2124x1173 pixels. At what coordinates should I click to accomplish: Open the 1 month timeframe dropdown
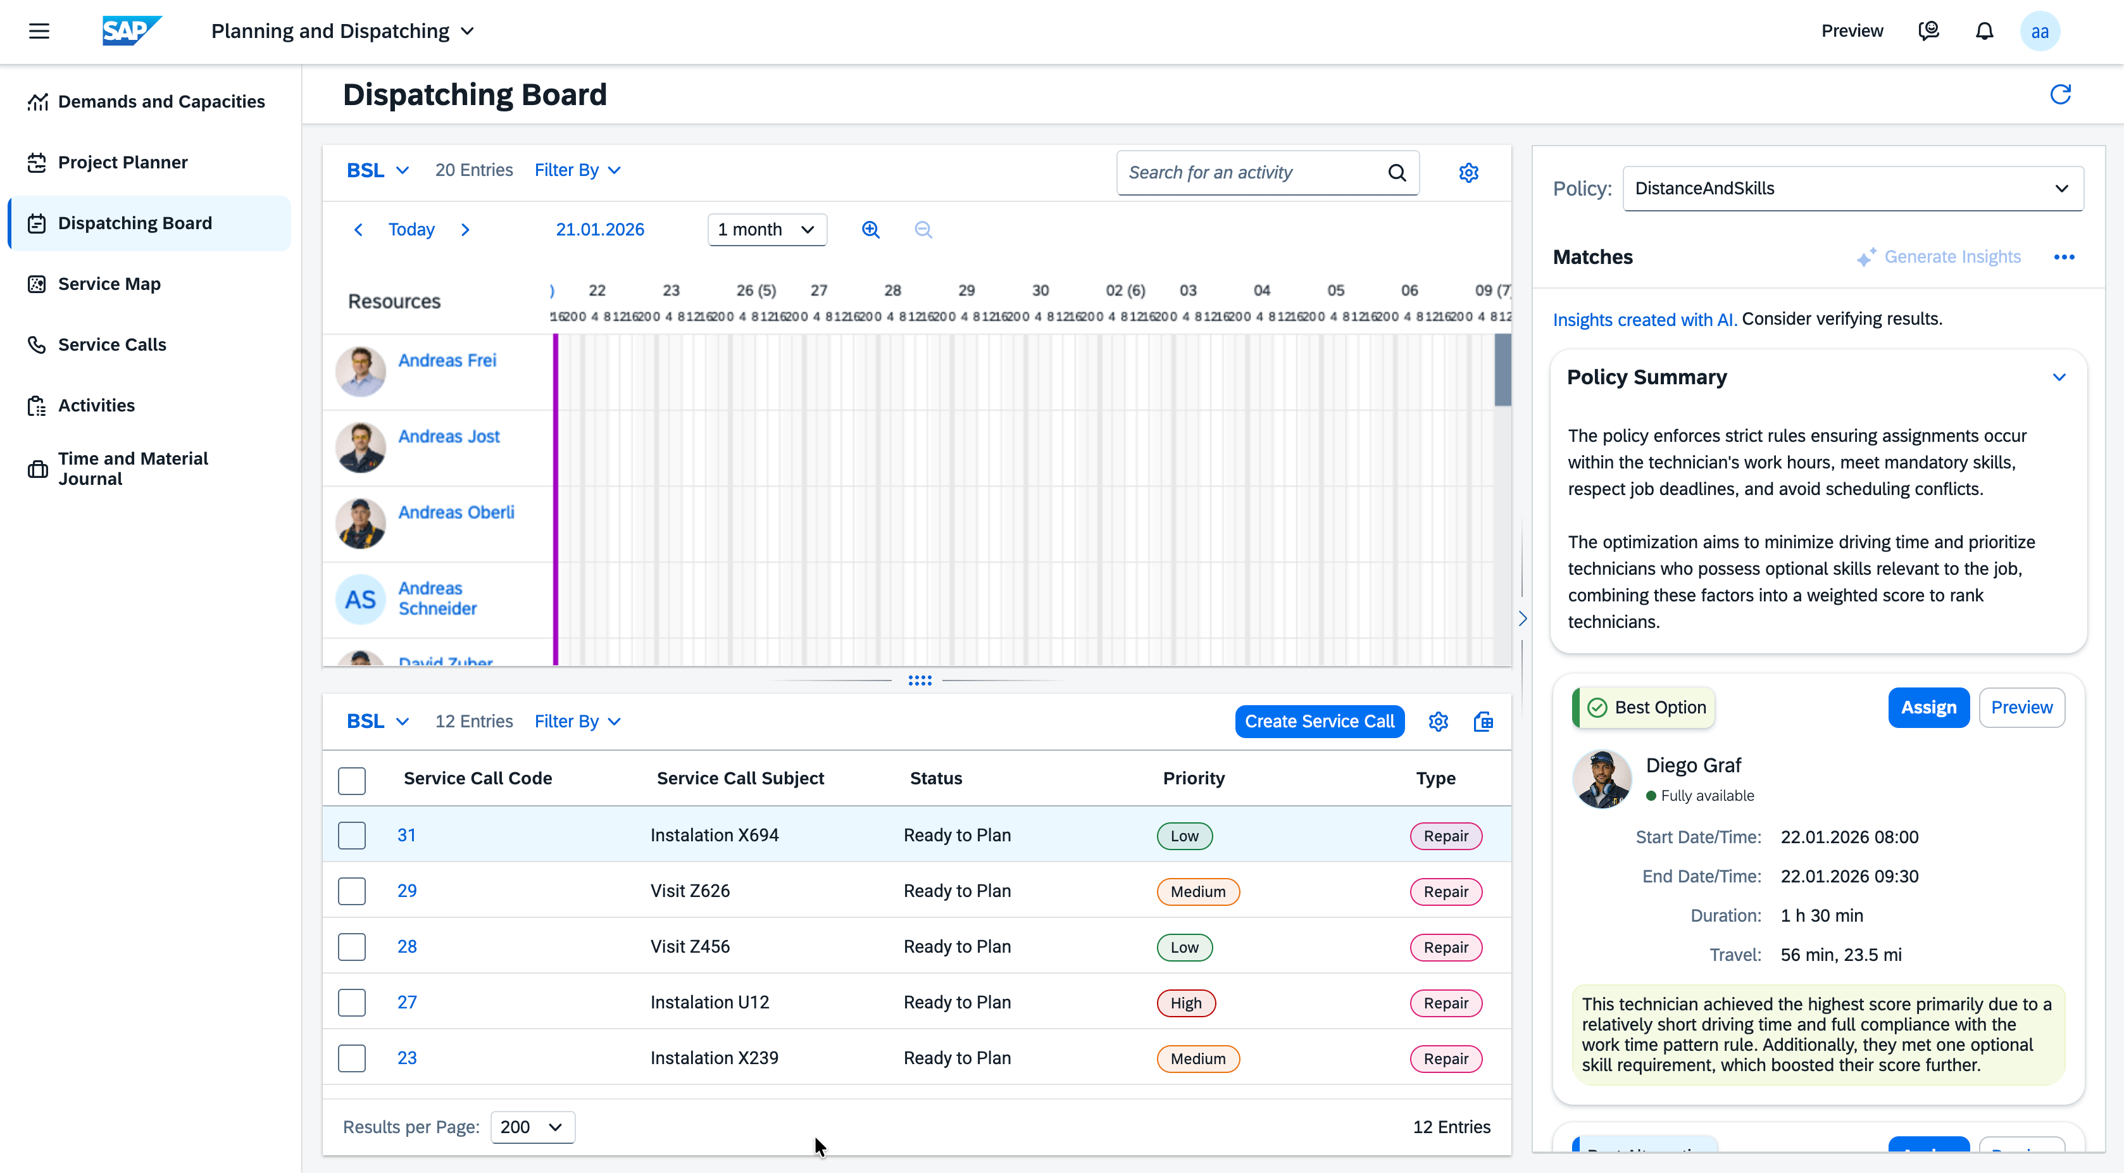[766, 229]
